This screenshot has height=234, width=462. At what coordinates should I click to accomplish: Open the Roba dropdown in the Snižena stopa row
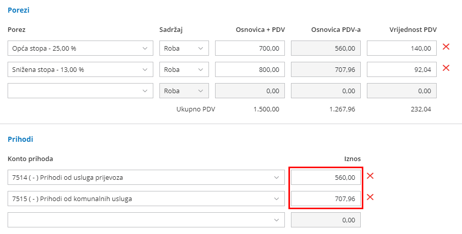184,69
